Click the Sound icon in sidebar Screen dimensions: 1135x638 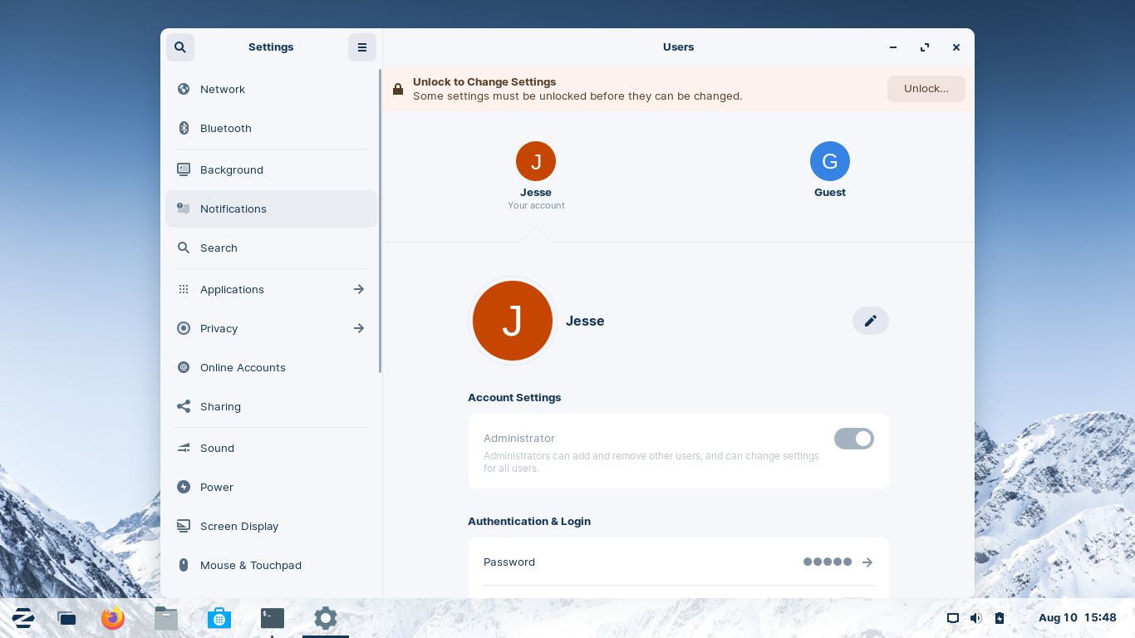[184, 448]
